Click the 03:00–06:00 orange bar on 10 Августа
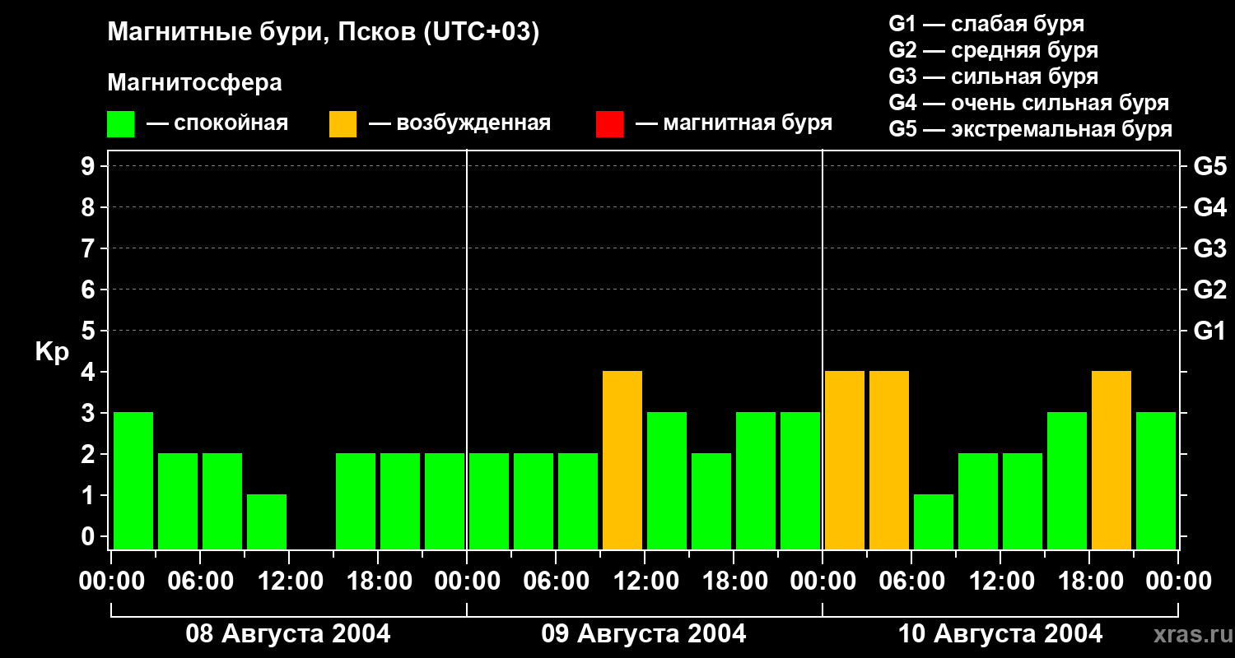The width and height of the screenshot is (1235, 658). coord(889,460)
